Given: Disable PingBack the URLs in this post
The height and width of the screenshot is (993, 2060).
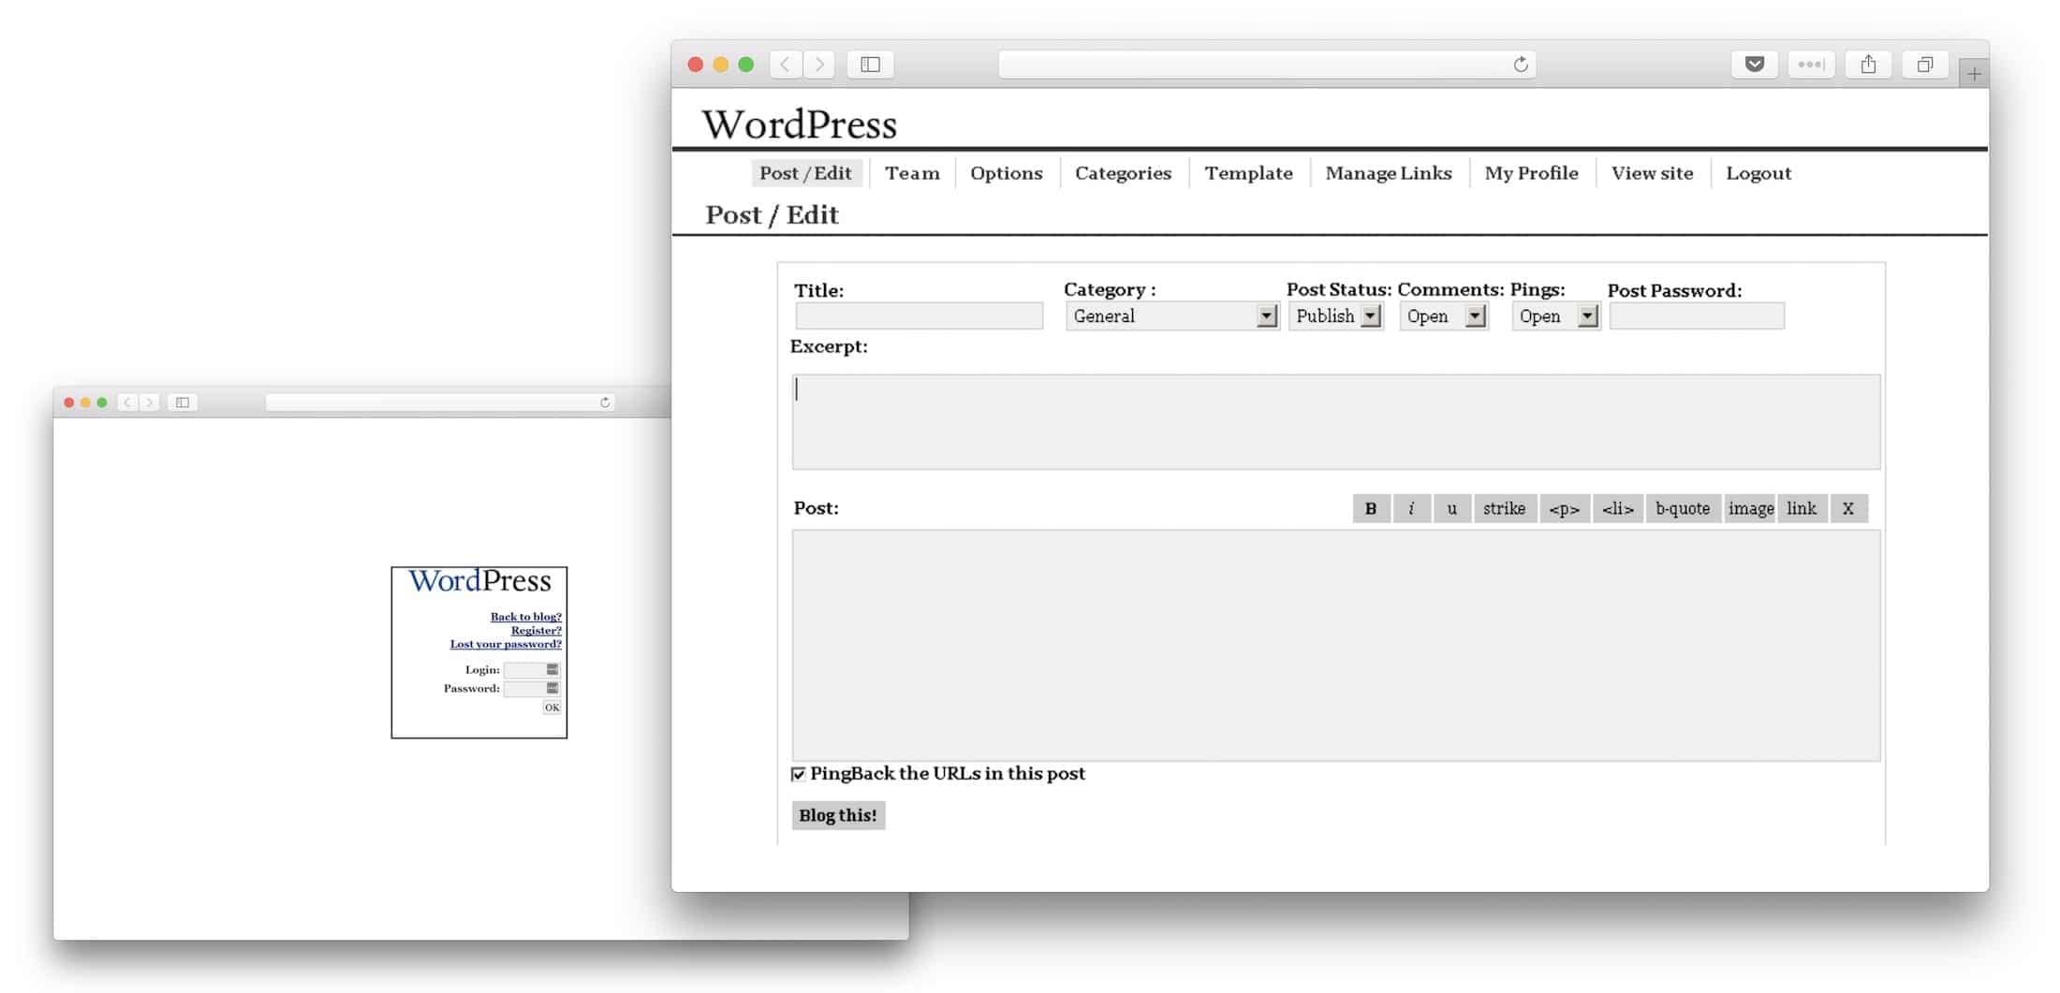Looking at the screenshot, I should [x=799, y=773].
